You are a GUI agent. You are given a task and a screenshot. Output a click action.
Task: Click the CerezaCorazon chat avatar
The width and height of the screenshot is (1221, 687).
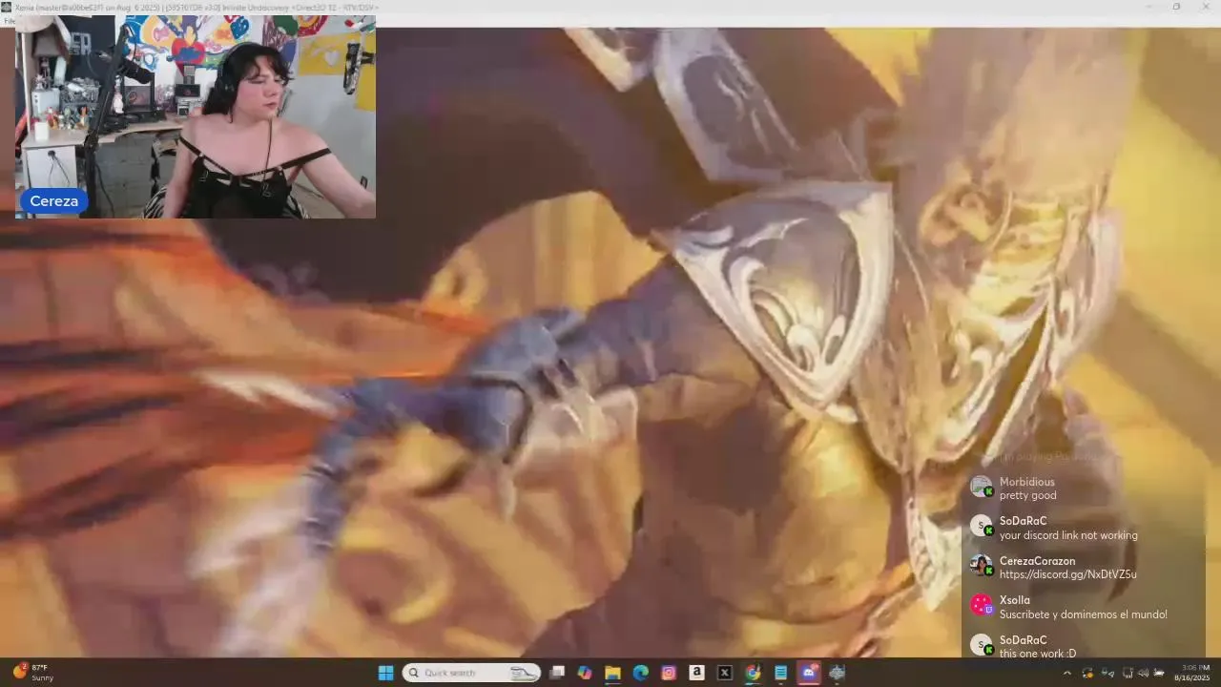pyautogui.click(x=982, y=565)
